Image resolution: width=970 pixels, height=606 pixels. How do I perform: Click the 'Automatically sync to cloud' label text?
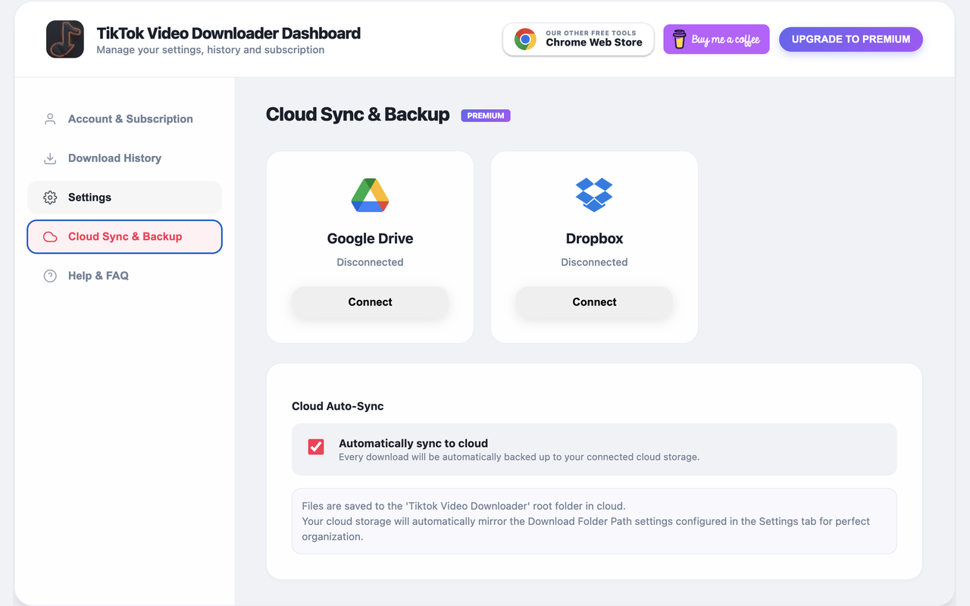(413, 443)
